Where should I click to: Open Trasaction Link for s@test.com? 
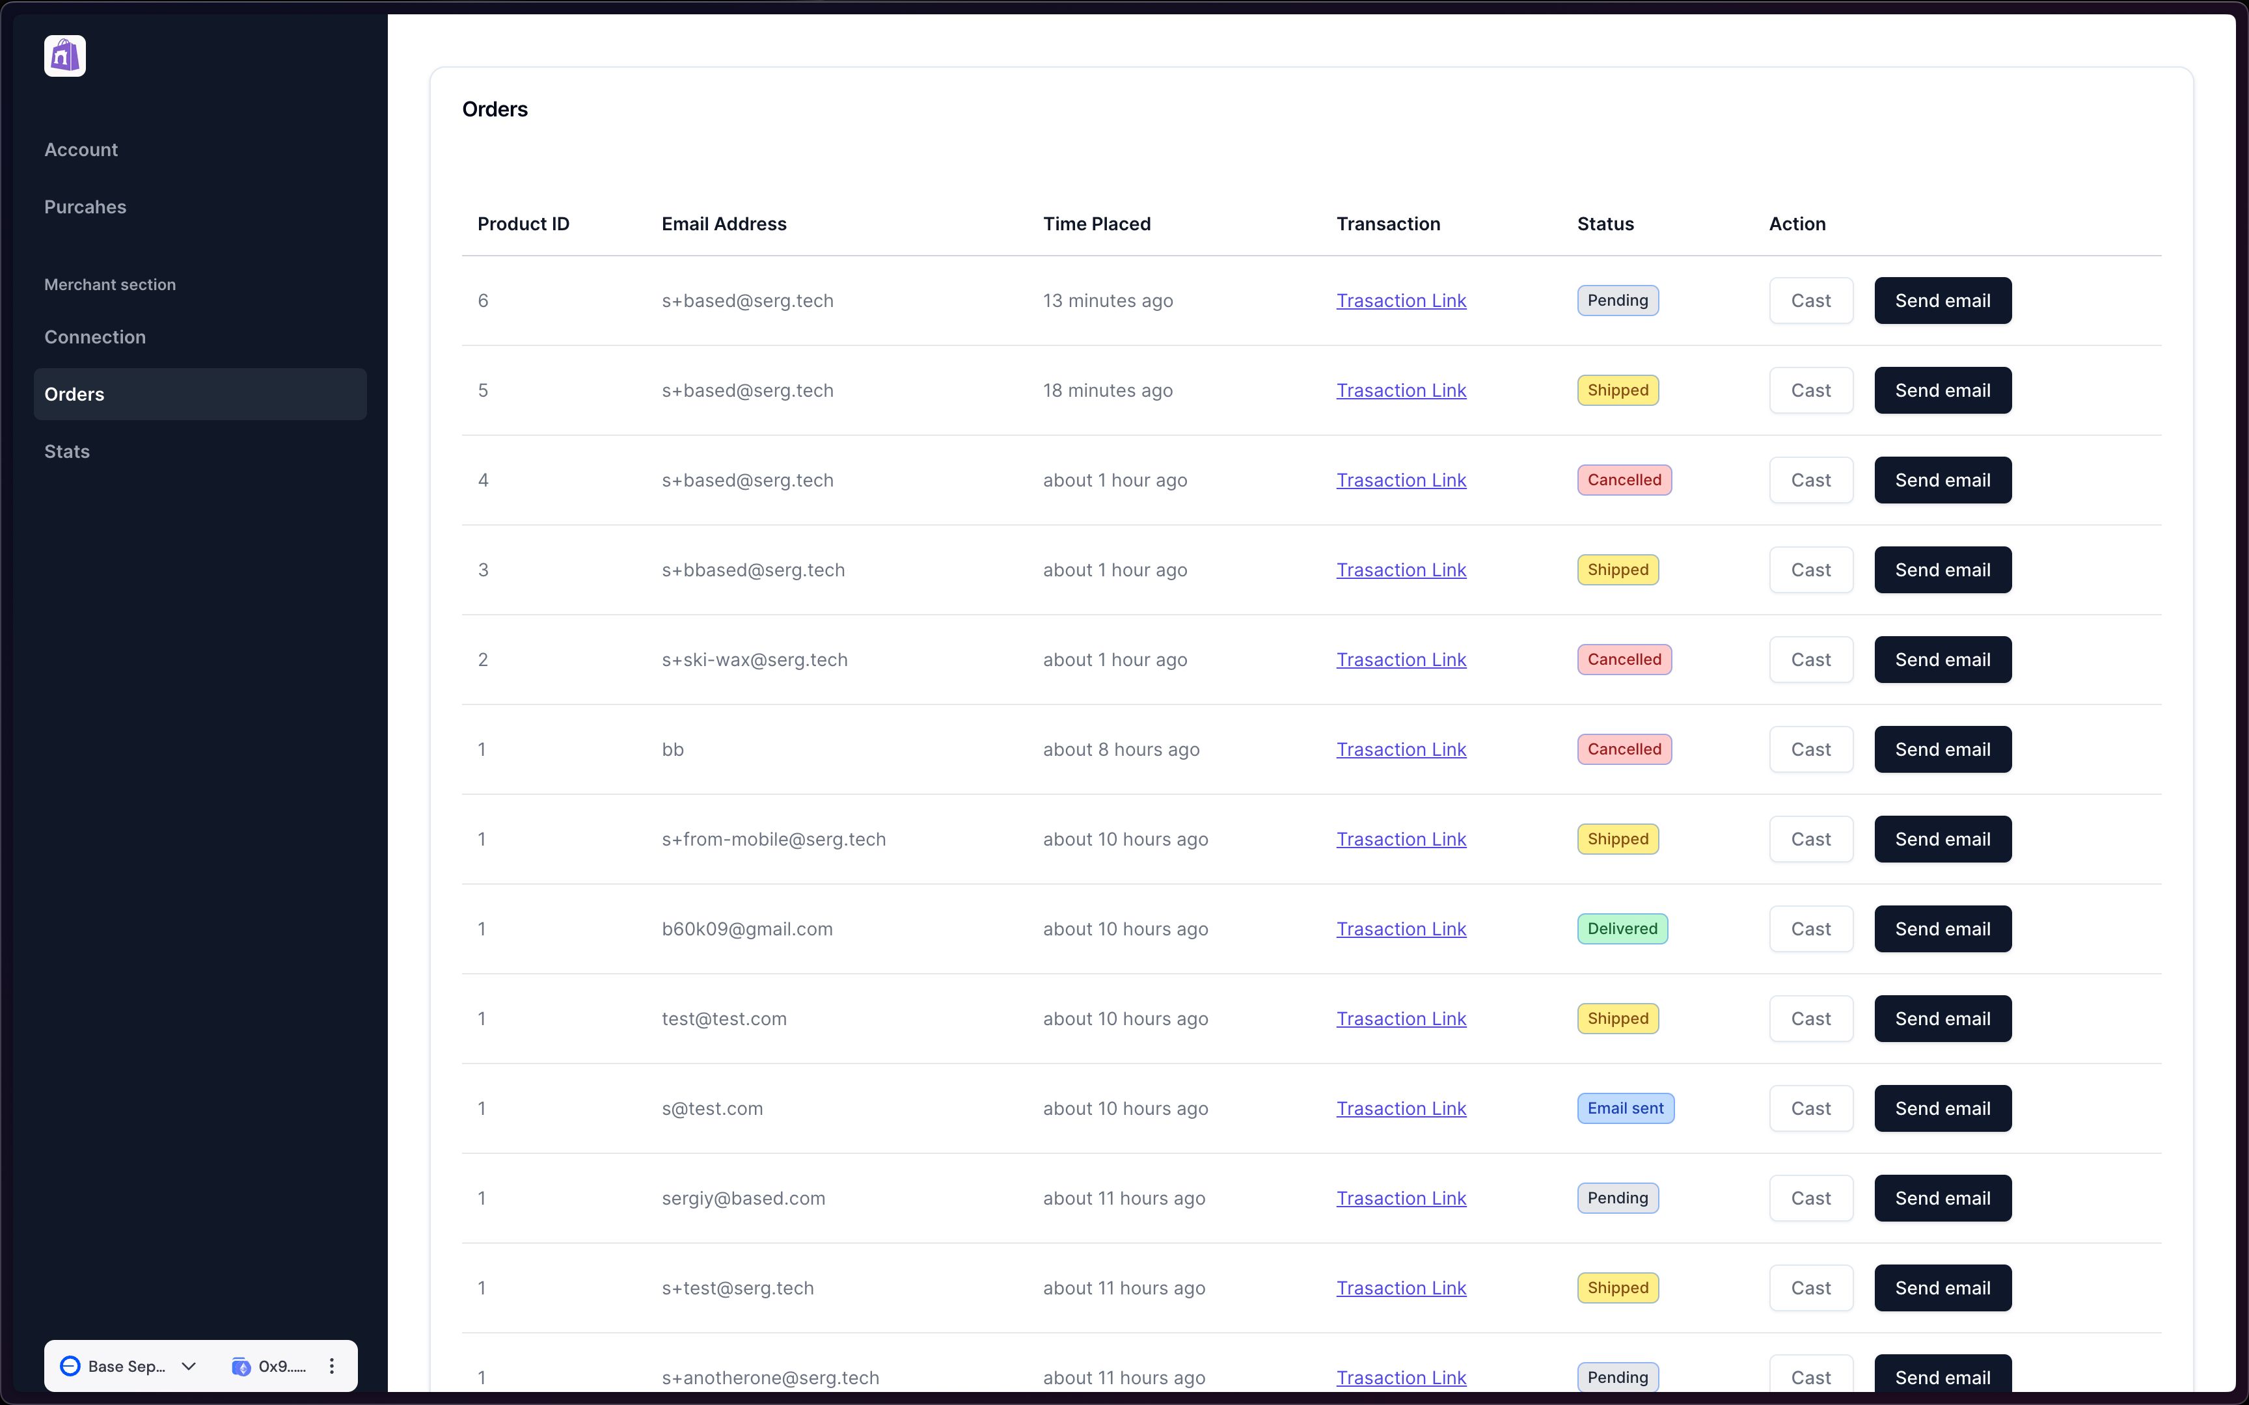tap(1400, 1108)
